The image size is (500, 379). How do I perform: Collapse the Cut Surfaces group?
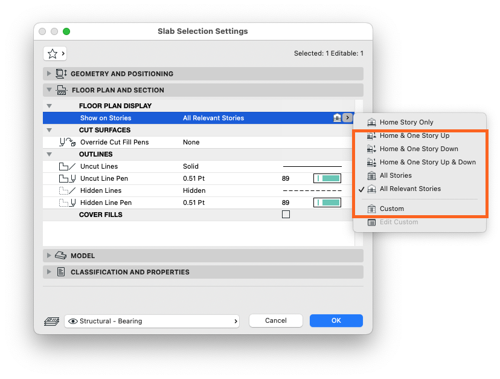tap(49, 130)
